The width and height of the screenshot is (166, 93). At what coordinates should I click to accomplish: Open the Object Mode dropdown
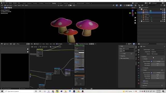tap(9, 5)
